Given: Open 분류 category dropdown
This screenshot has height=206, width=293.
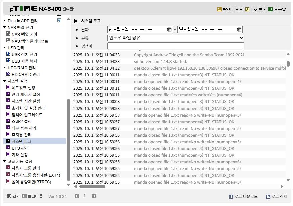Looking at the screenshot, I should (x=176, y=38).
